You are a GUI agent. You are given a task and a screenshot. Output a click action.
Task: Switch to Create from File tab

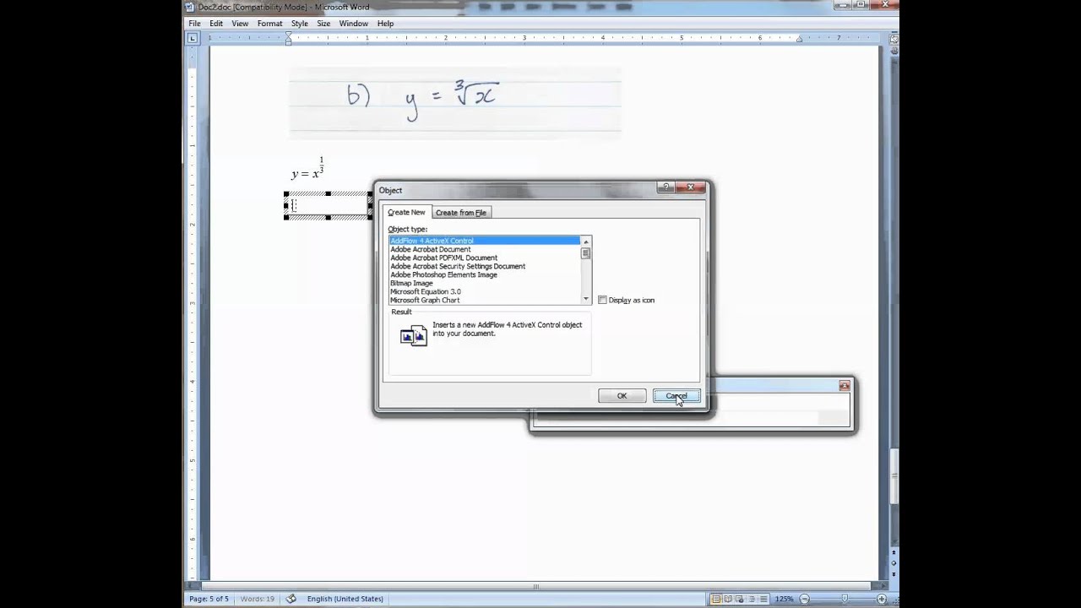(460, 213)
